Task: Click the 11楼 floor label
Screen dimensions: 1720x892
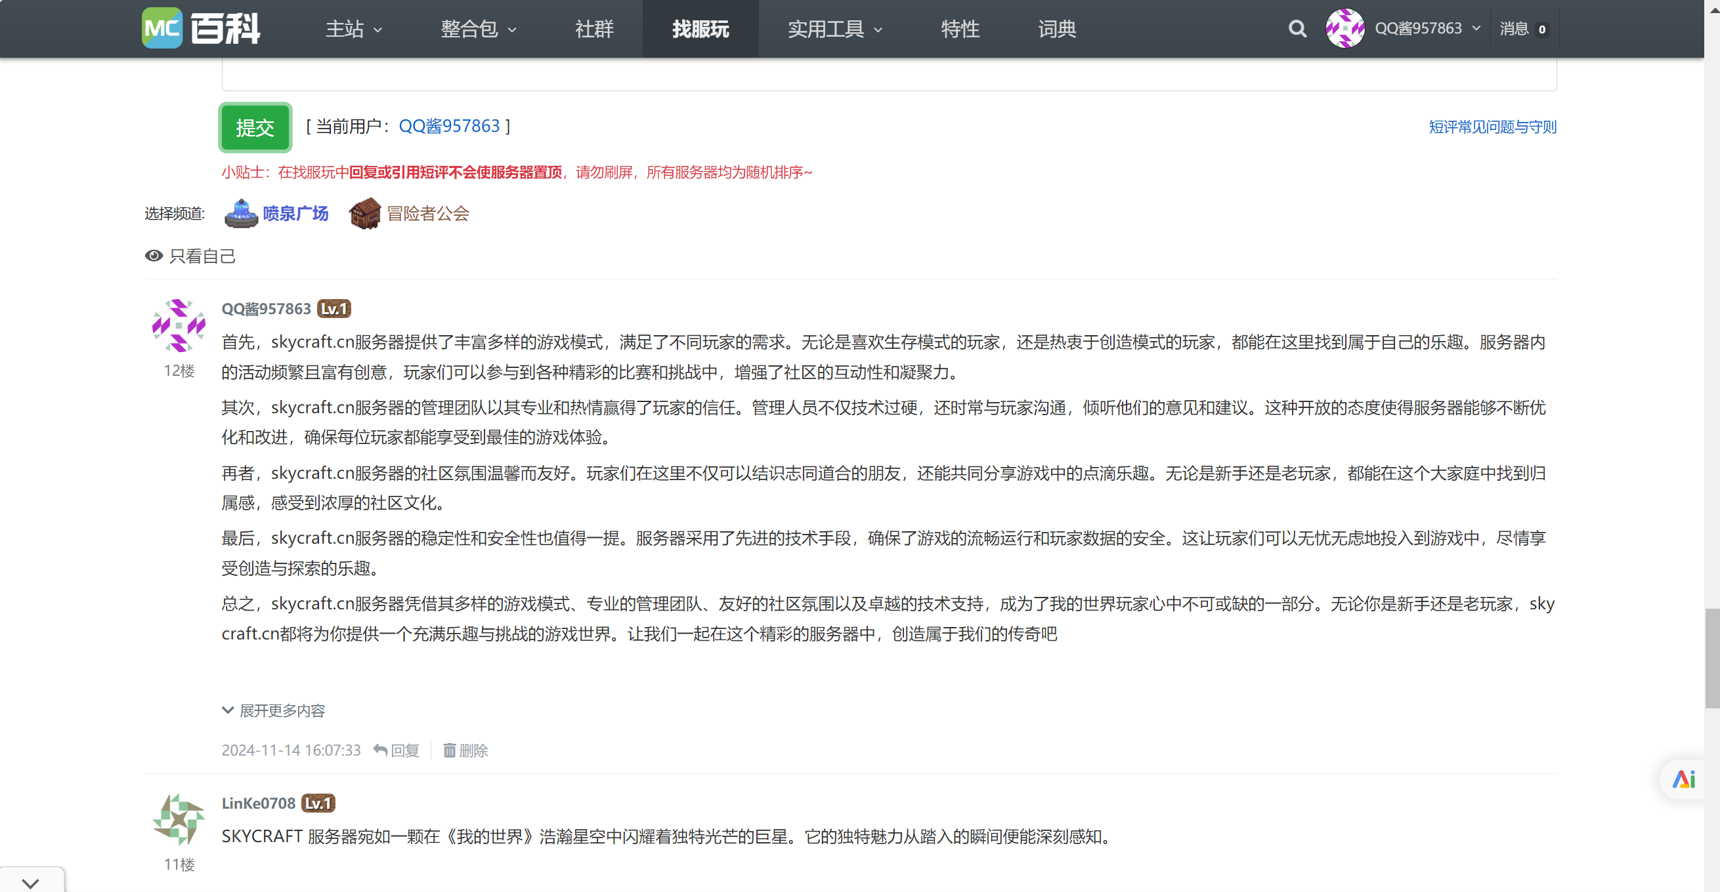Action: coord(179,864)
